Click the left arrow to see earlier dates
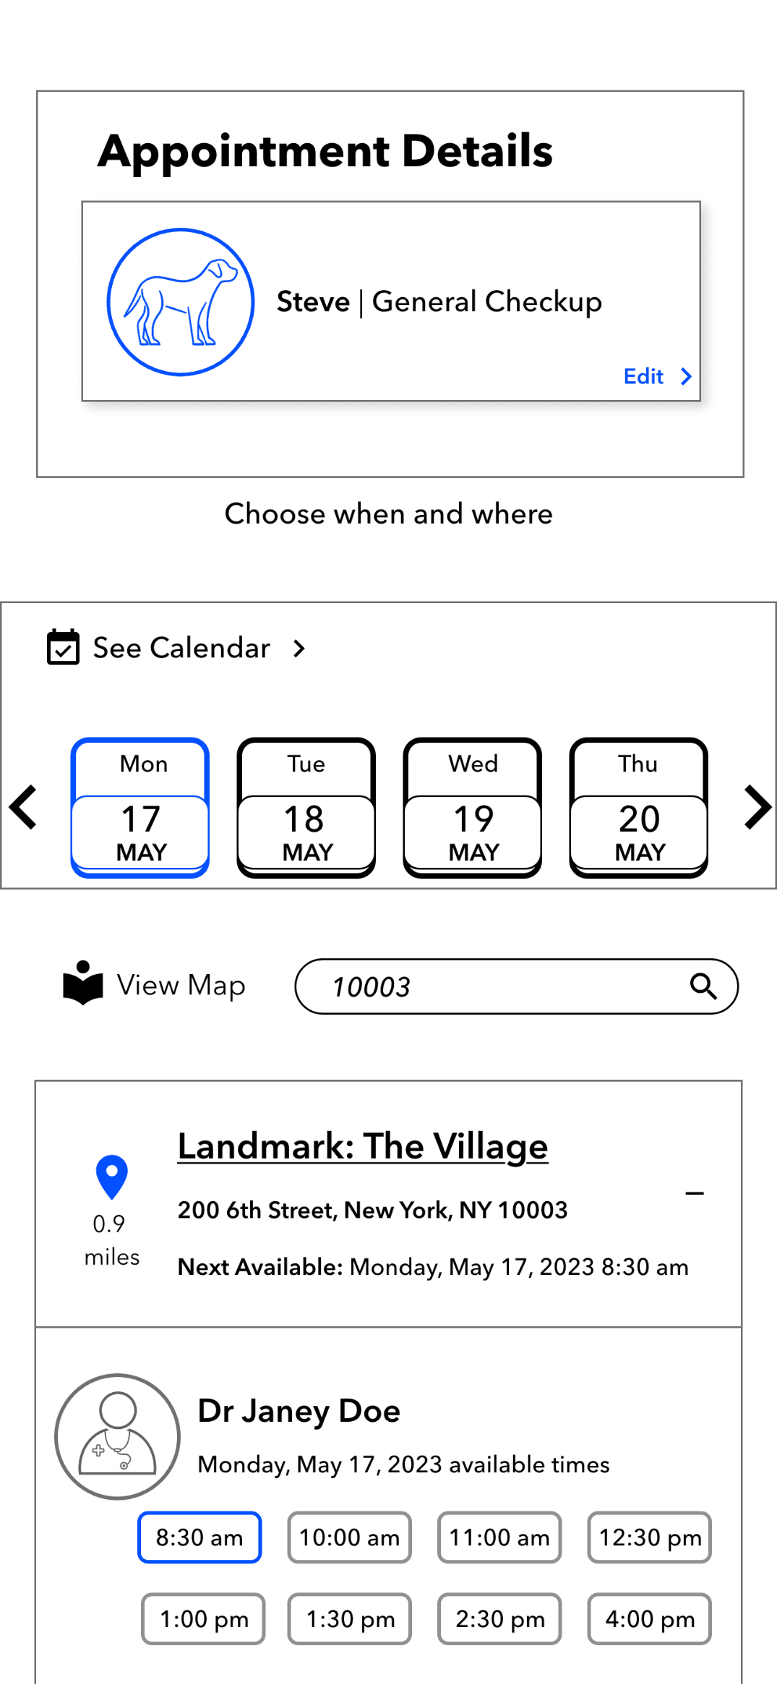The height and width of the screenshot is (1685, 777). tap(24, 806)
